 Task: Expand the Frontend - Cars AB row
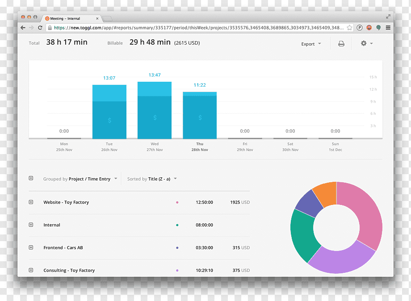click(x=31, y=247)
